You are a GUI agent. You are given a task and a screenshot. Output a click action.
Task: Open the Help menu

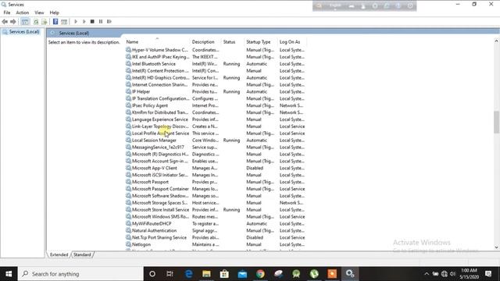[54, 12]
